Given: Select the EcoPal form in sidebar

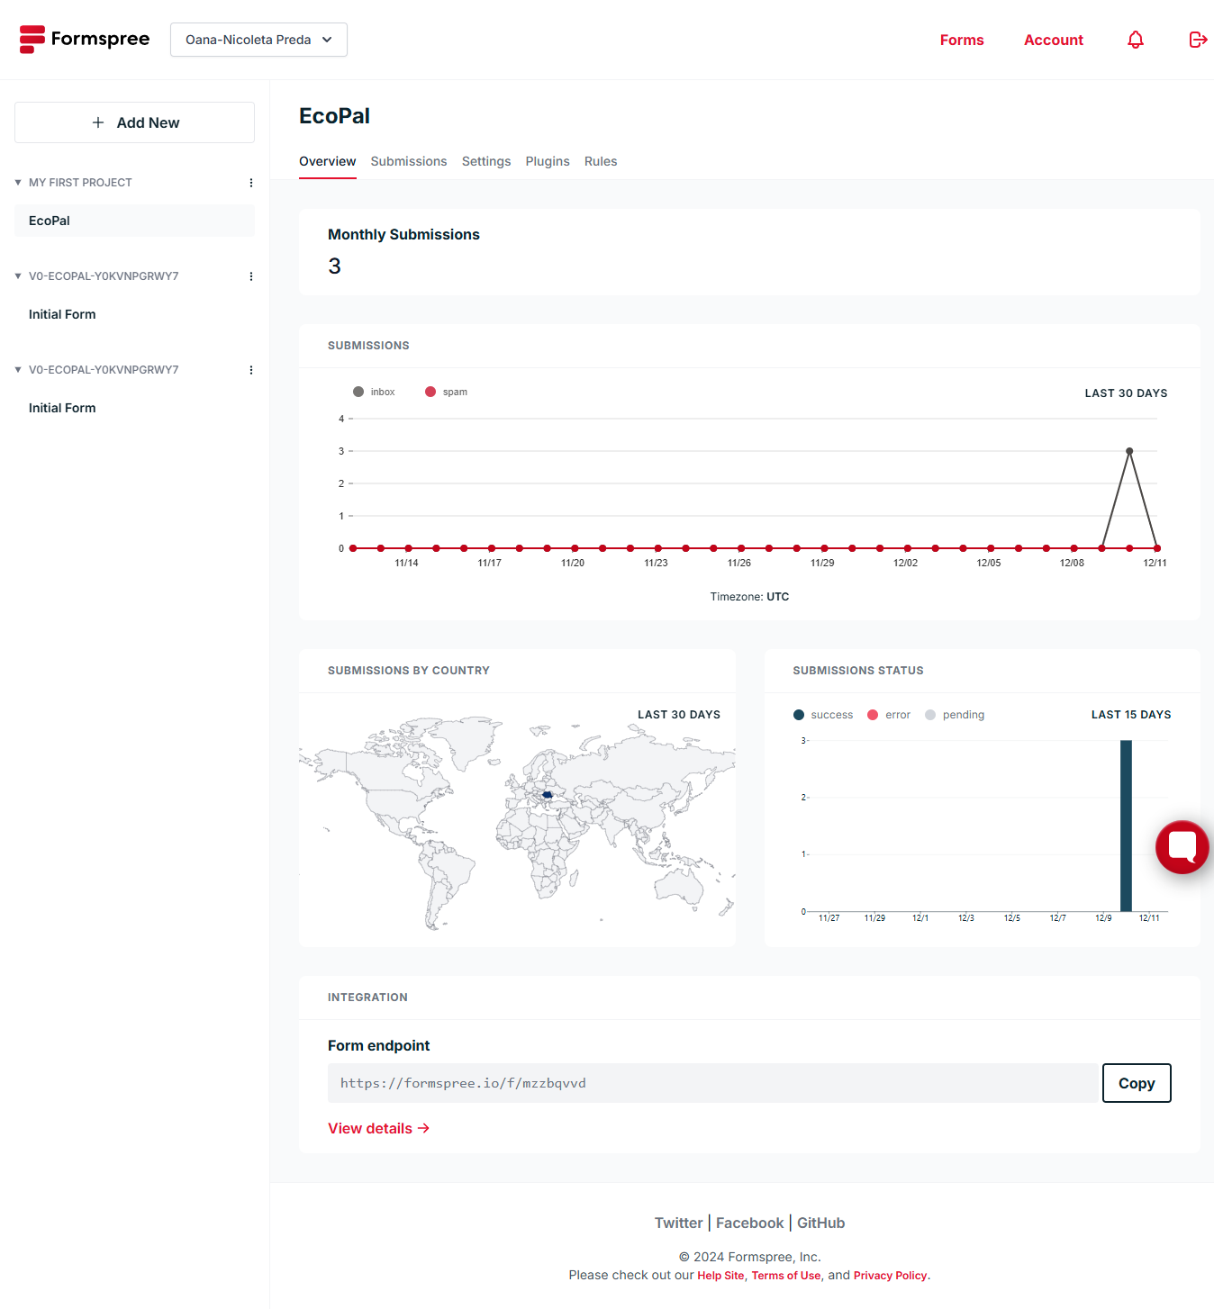Looking at the screenshot, I should [x=134, y=221].
